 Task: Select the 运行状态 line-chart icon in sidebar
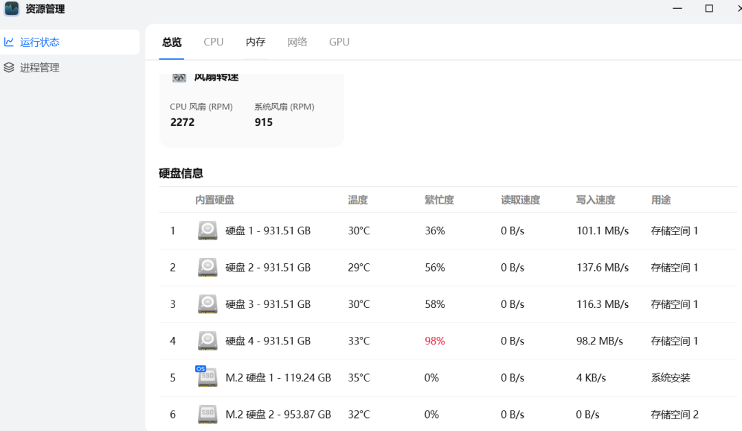pos(9,41)
